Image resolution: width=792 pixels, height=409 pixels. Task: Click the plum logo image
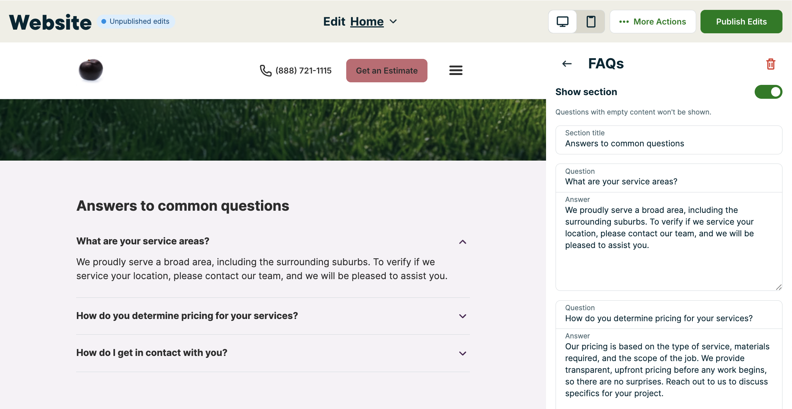(x=91, y=70)
